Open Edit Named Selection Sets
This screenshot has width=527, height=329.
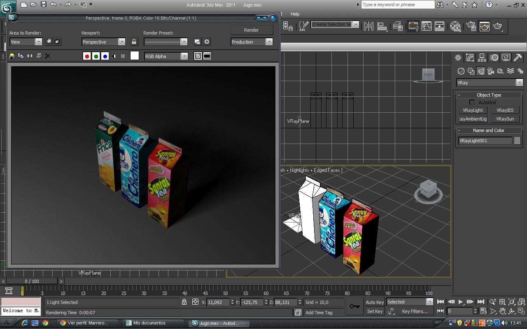click(303, 26)
